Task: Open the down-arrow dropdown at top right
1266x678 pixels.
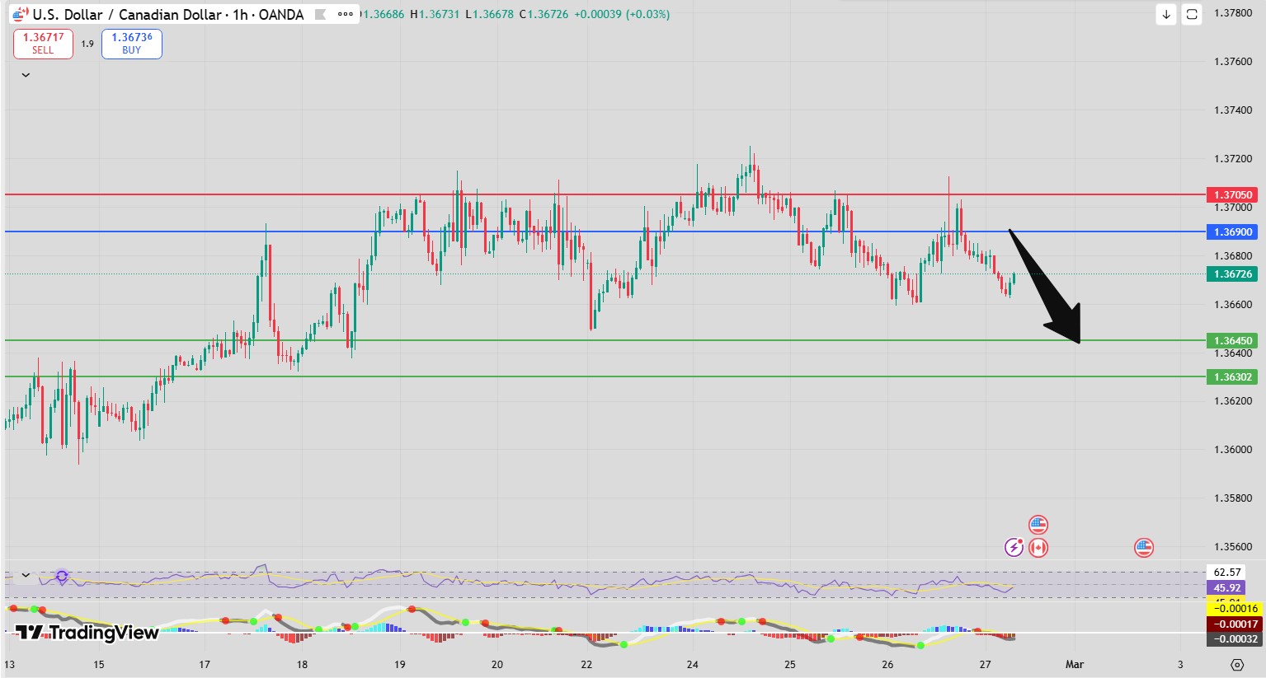Action: point(1165,14)
